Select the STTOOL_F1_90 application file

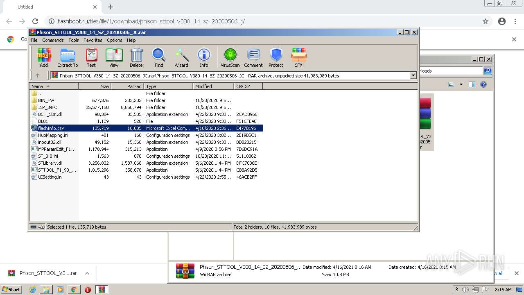coord(146,170)
